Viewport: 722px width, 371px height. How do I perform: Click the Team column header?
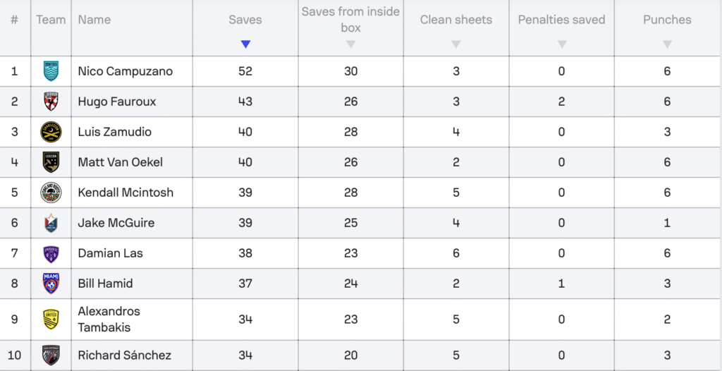click(51, 20)
